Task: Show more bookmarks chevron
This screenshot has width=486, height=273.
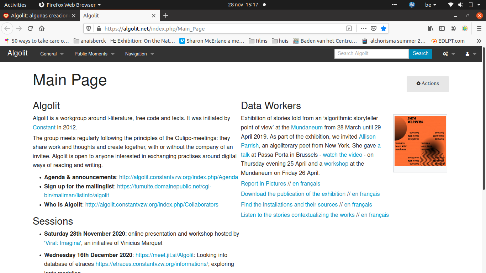Action: (x=479, y=41)
